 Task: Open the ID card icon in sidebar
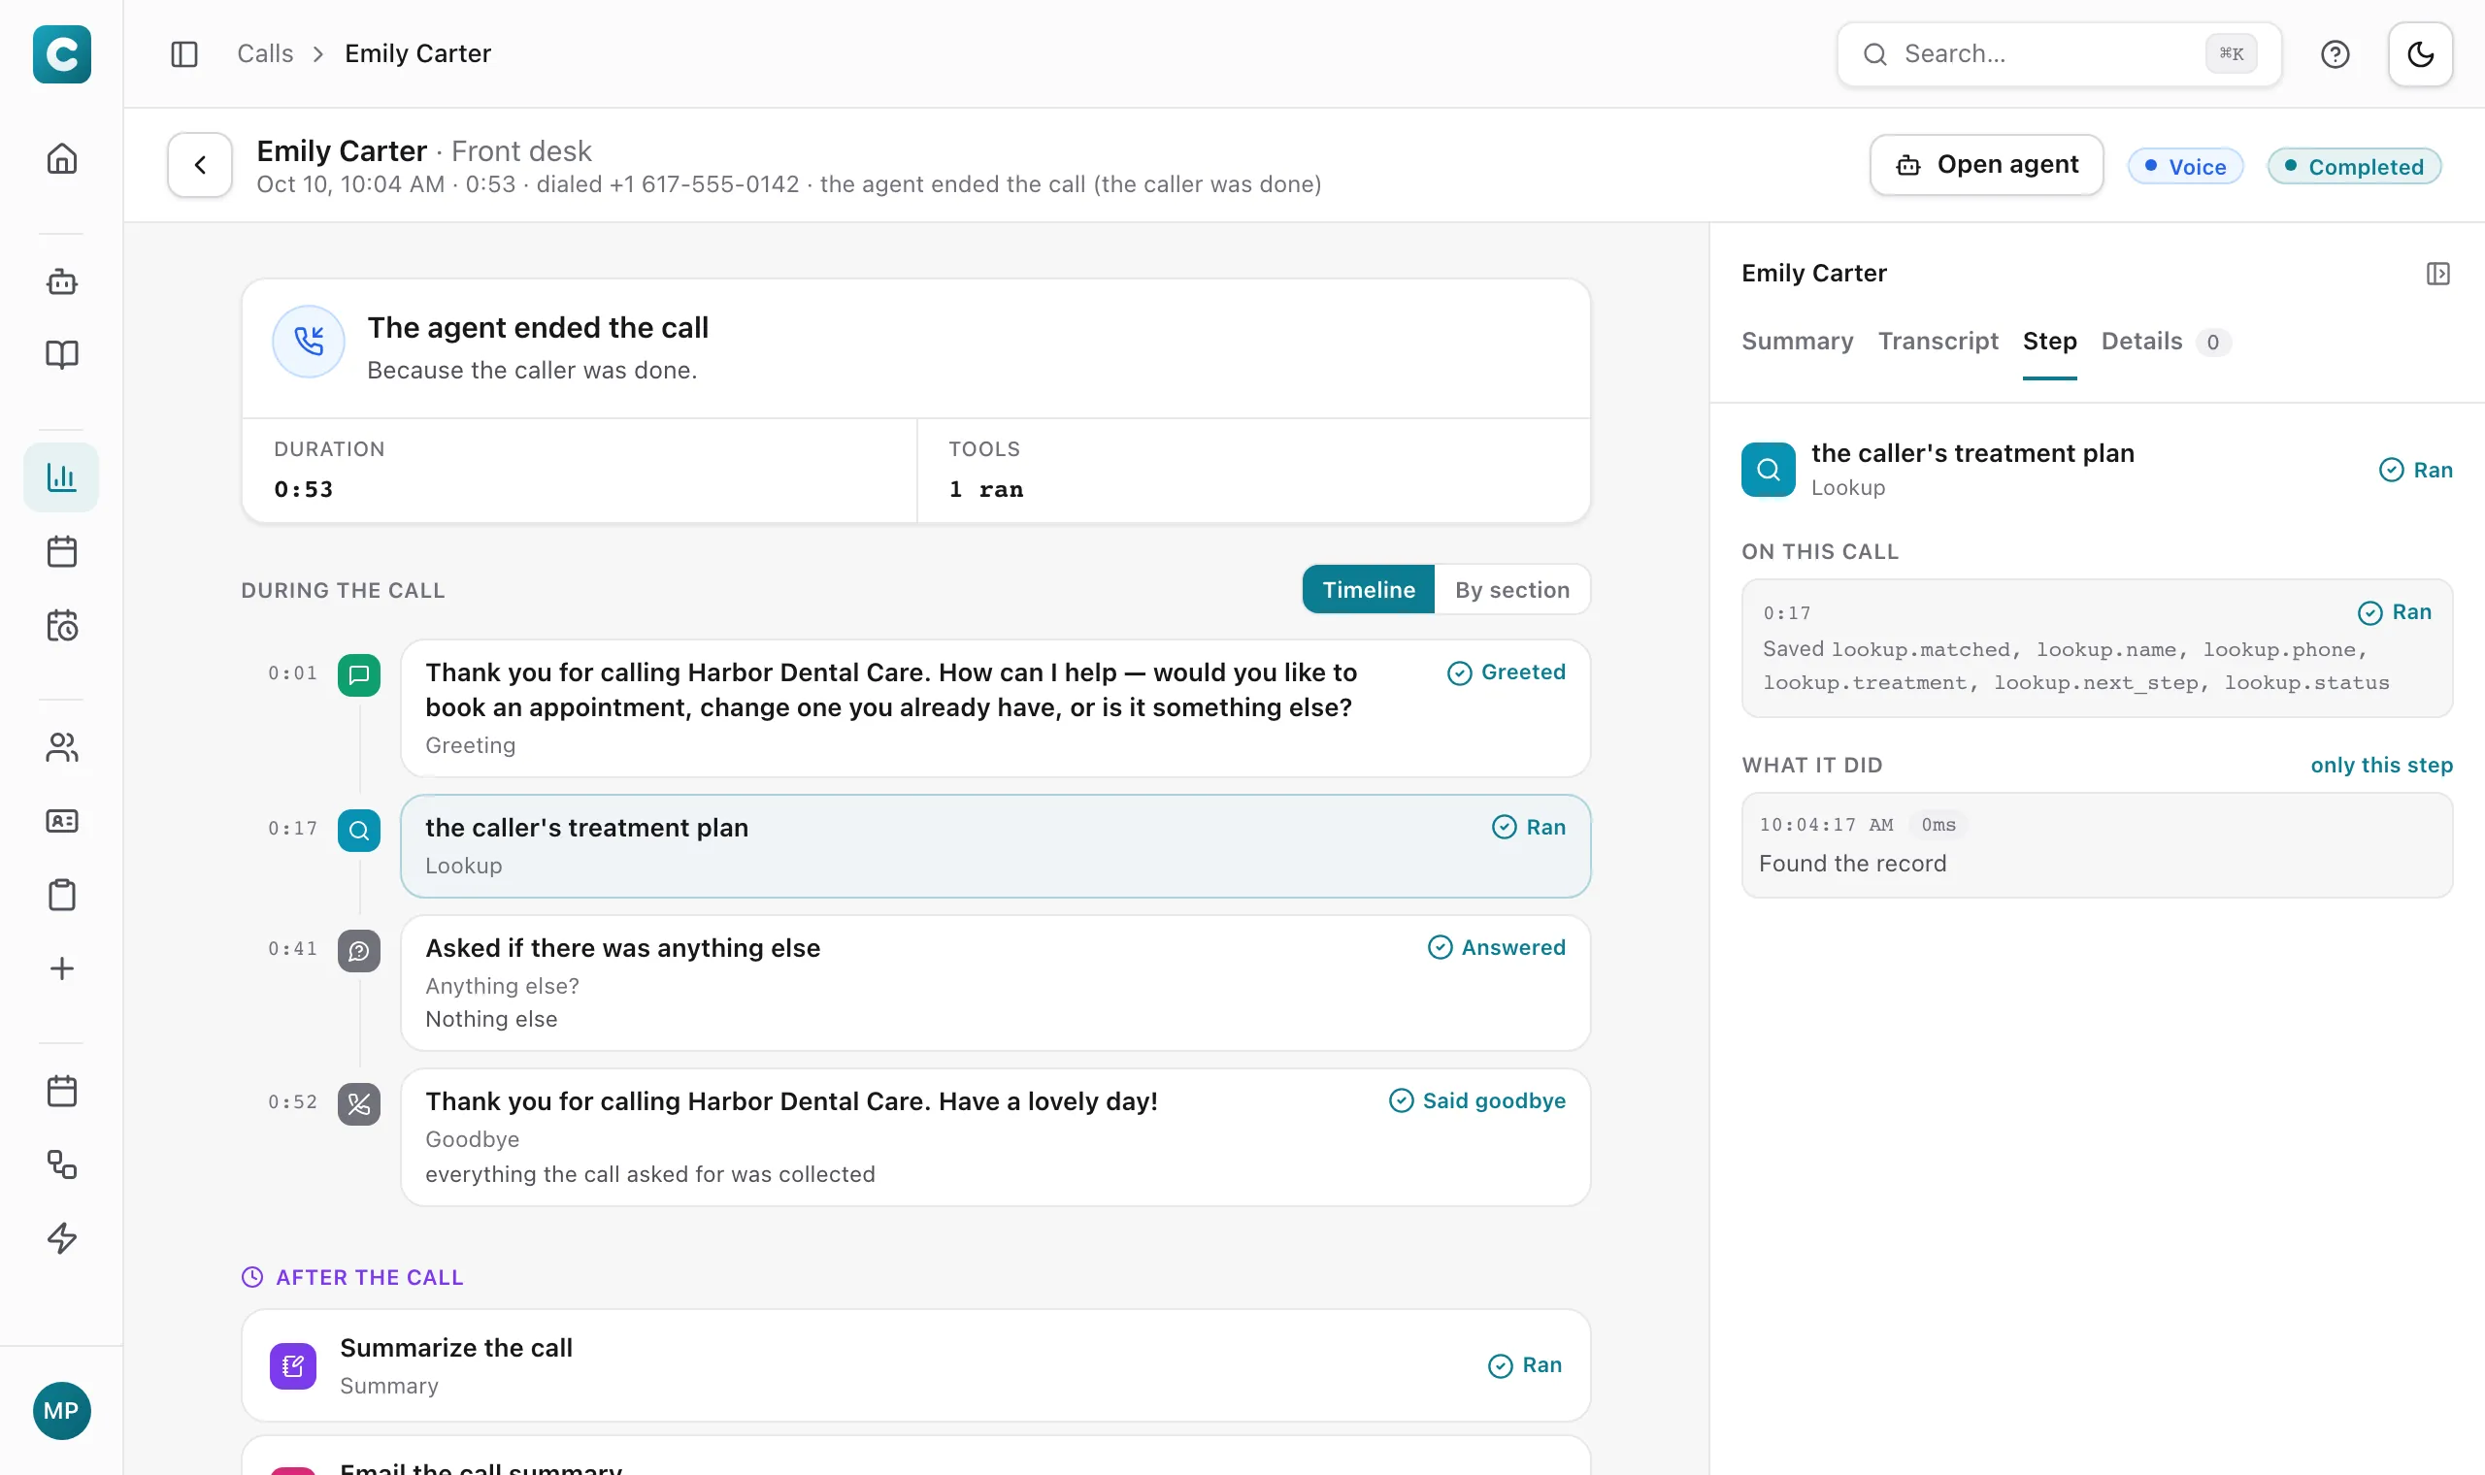coord(61,821)
